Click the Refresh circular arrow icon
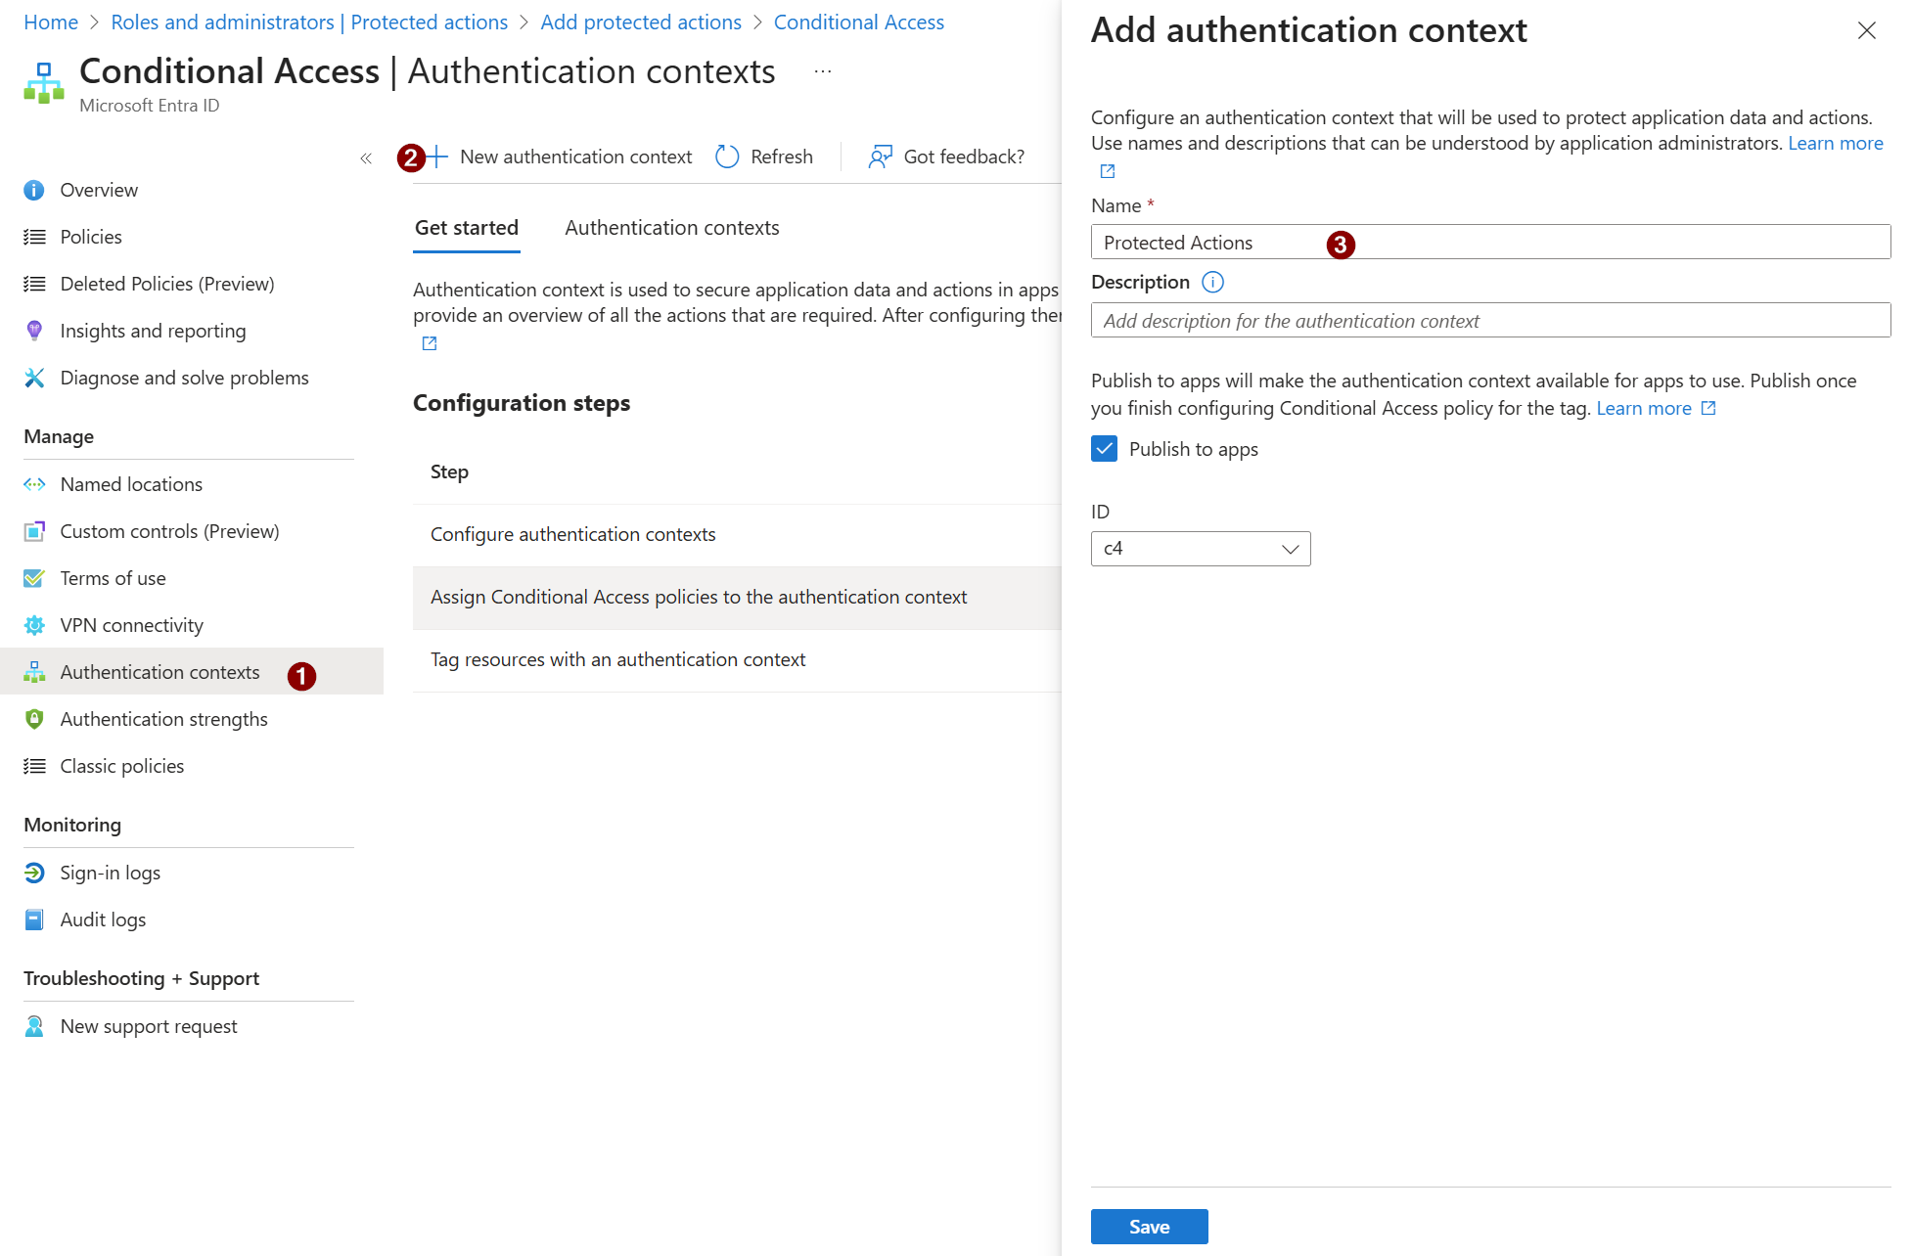This screenshot has height=1256, width=1912. pos(727,157)
